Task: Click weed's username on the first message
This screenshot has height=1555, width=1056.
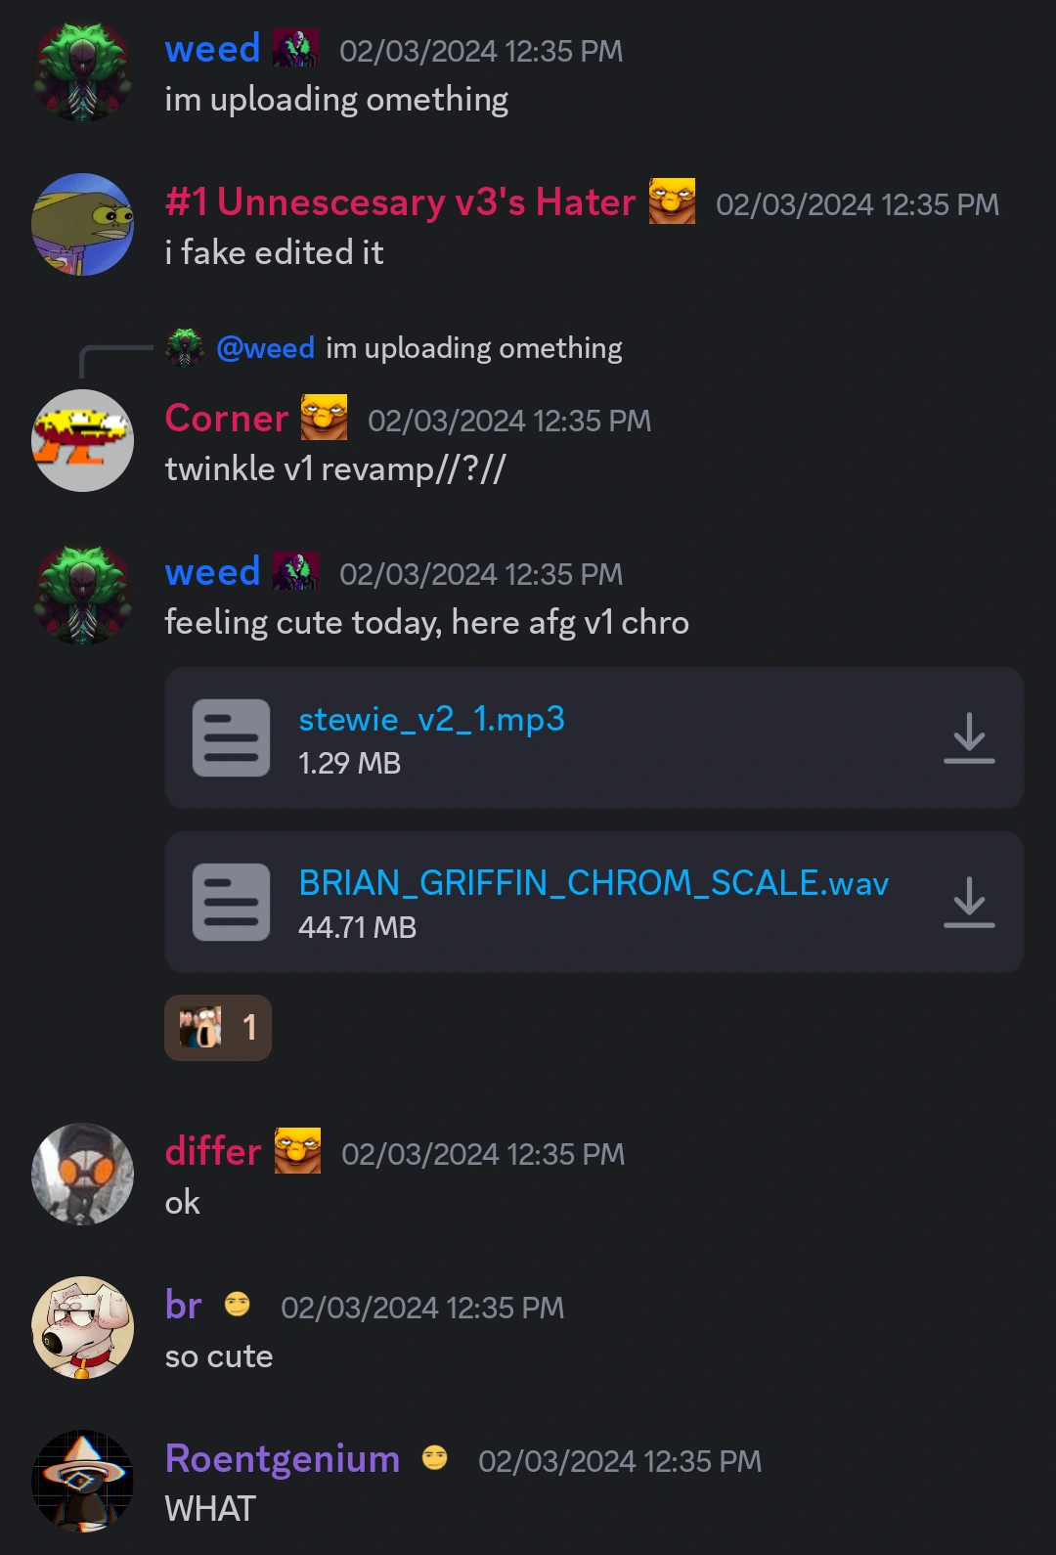Action: pos(212,48)
